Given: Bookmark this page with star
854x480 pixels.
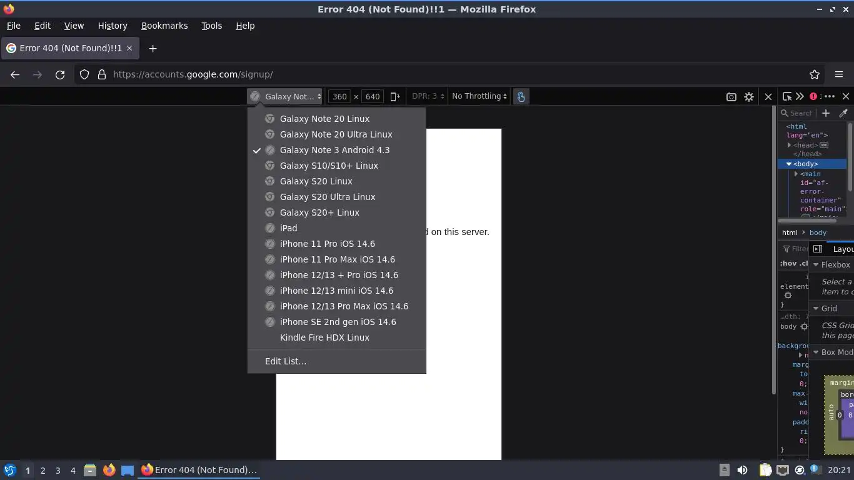Looking at the screenshot, I should point(815,74).
